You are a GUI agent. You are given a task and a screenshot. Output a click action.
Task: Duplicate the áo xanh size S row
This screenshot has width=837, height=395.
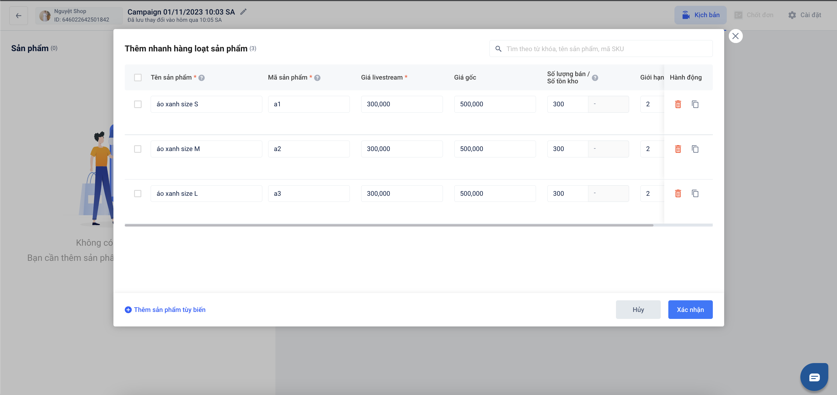(695, 104)
